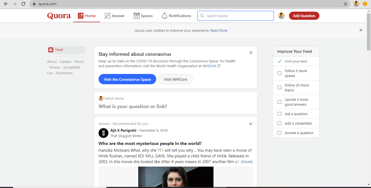This screenshot has width=371, height=188.
Task: Click the Careers footer link
Action: pyautogui.click(x=66, y=62)
